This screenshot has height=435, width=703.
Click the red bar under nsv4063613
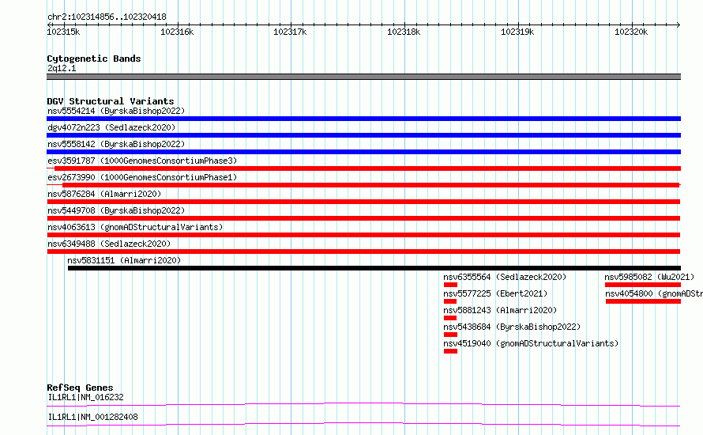pos(363,235)
